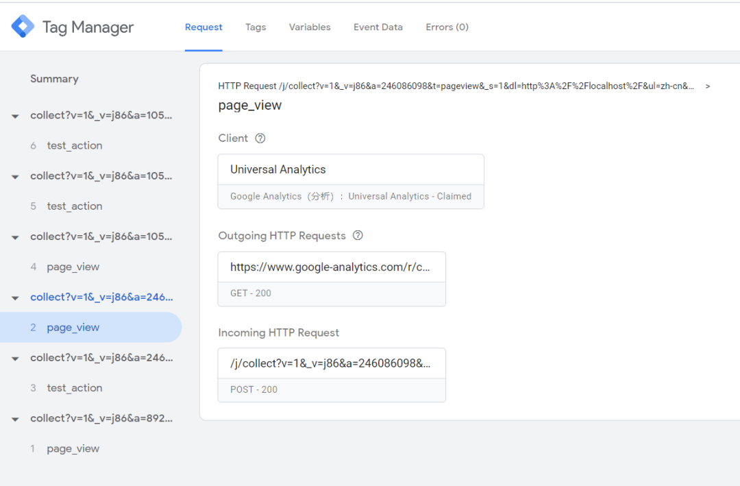This screenshot has width=740, height=486.
Task: Open the blue collect?v=1&_v=j86&a=246 request
Action: click(x=101, y=297)
